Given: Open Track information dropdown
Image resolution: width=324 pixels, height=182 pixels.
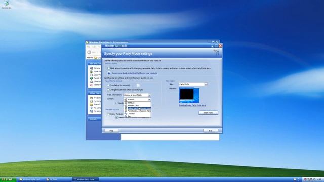Looking at the screenshot, I should click(137, 95).
